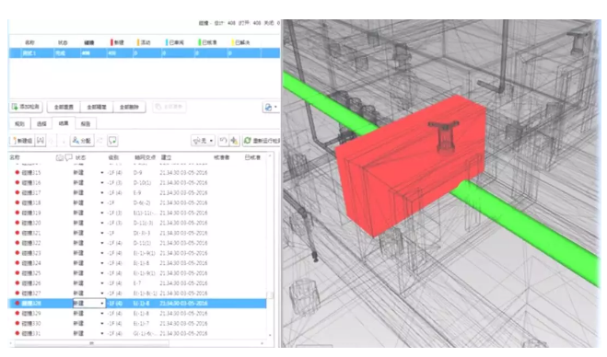The width and height of the screenshot is (607, 357).
Task: Click the red New status column header swatch
Action: tap(111, 42)
